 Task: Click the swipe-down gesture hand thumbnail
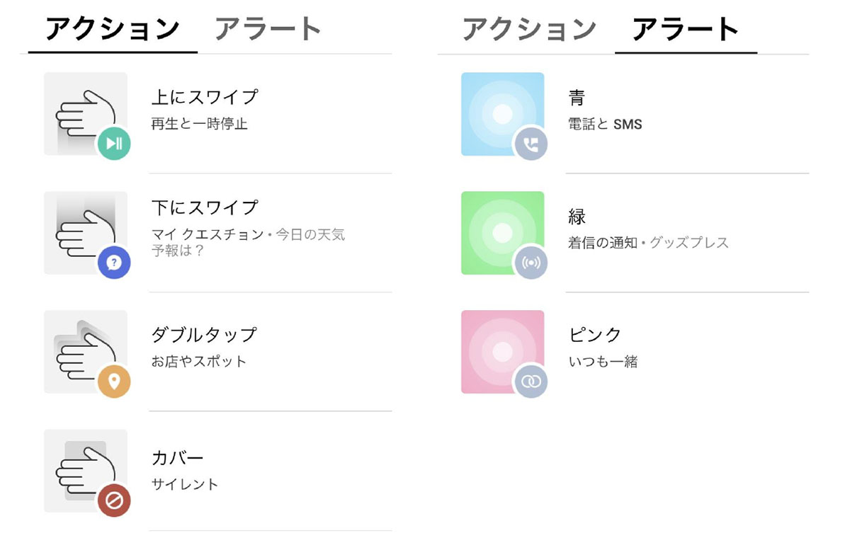[x=82, y=231]
